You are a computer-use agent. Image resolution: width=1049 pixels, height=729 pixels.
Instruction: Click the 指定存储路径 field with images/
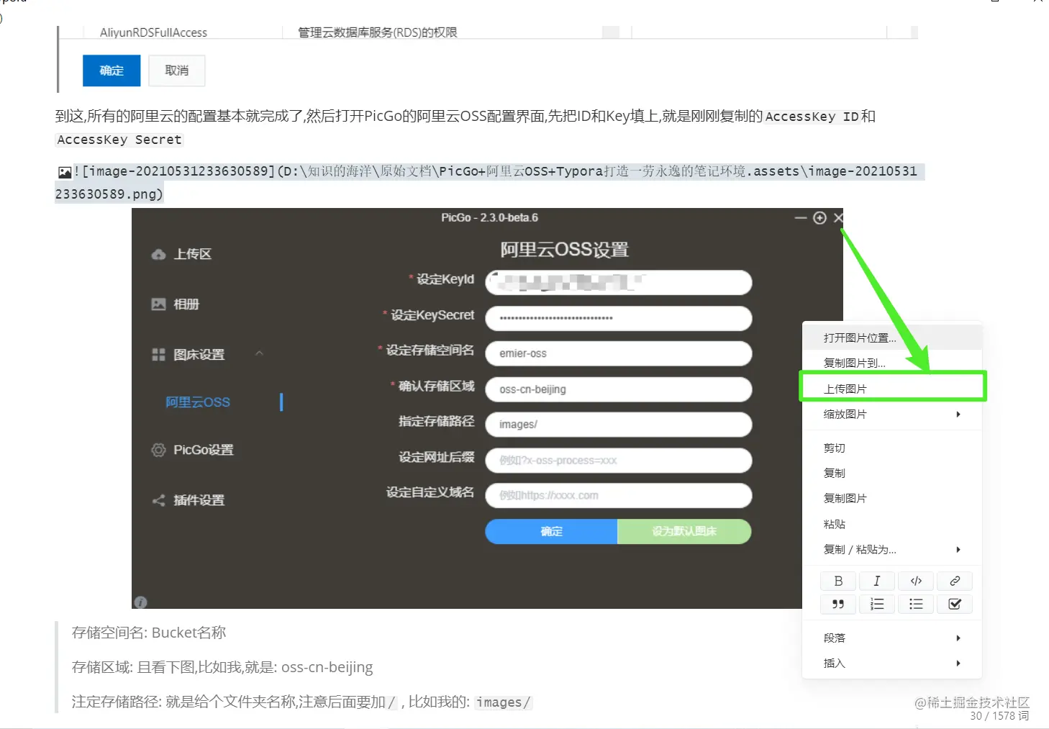[x=619, y=425]
